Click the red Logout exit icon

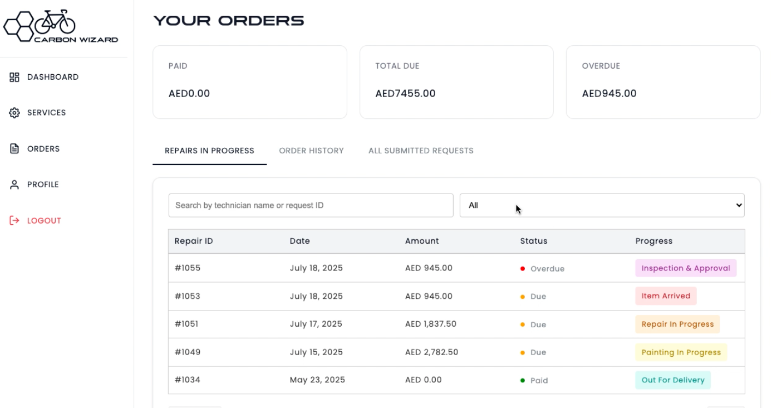pyautogui.click(x=14, y=220)
